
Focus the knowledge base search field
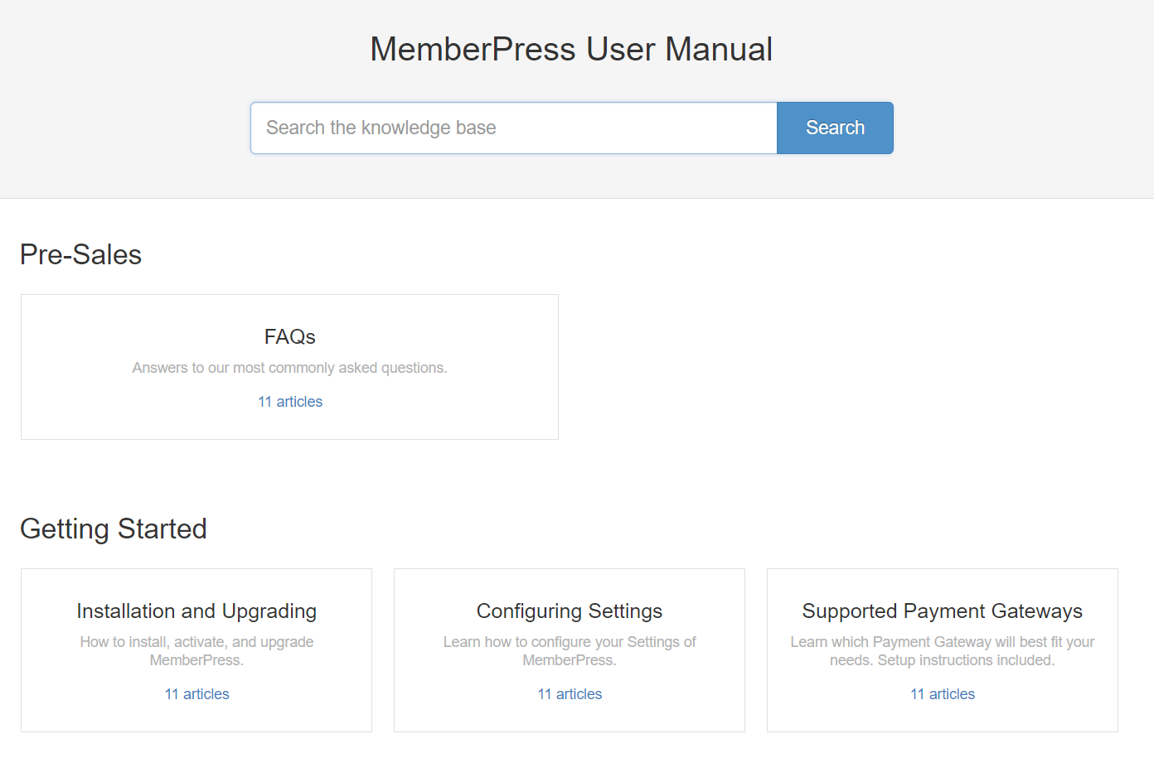[514, 128]
